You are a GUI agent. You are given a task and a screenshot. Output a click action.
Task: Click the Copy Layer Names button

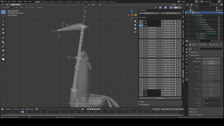pos(171,13)
